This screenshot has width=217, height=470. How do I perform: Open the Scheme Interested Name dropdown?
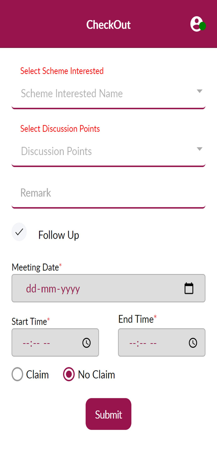point(94,93)
